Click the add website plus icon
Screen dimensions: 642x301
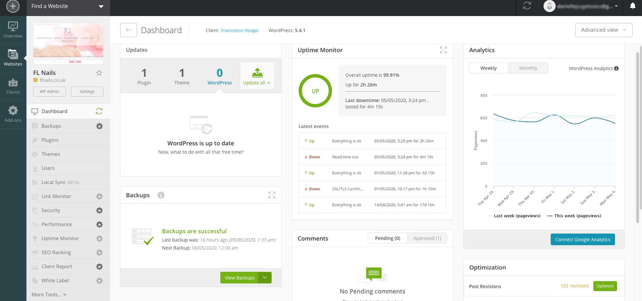(13, 6)
